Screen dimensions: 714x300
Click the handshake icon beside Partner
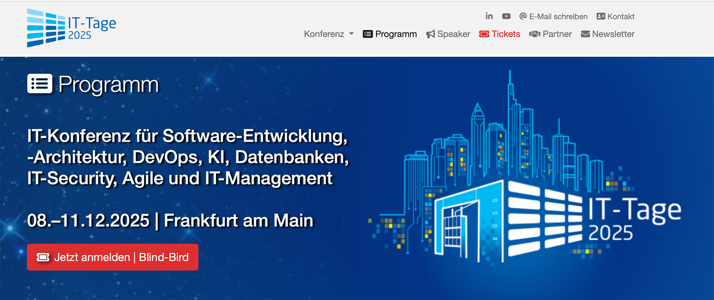[535, 34]
